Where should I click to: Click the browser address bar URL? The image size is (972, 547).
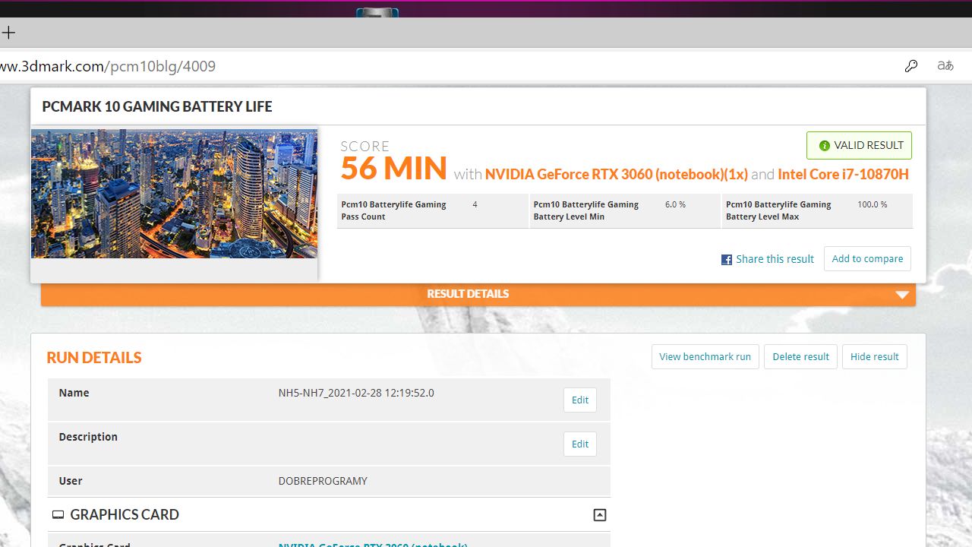108,66
